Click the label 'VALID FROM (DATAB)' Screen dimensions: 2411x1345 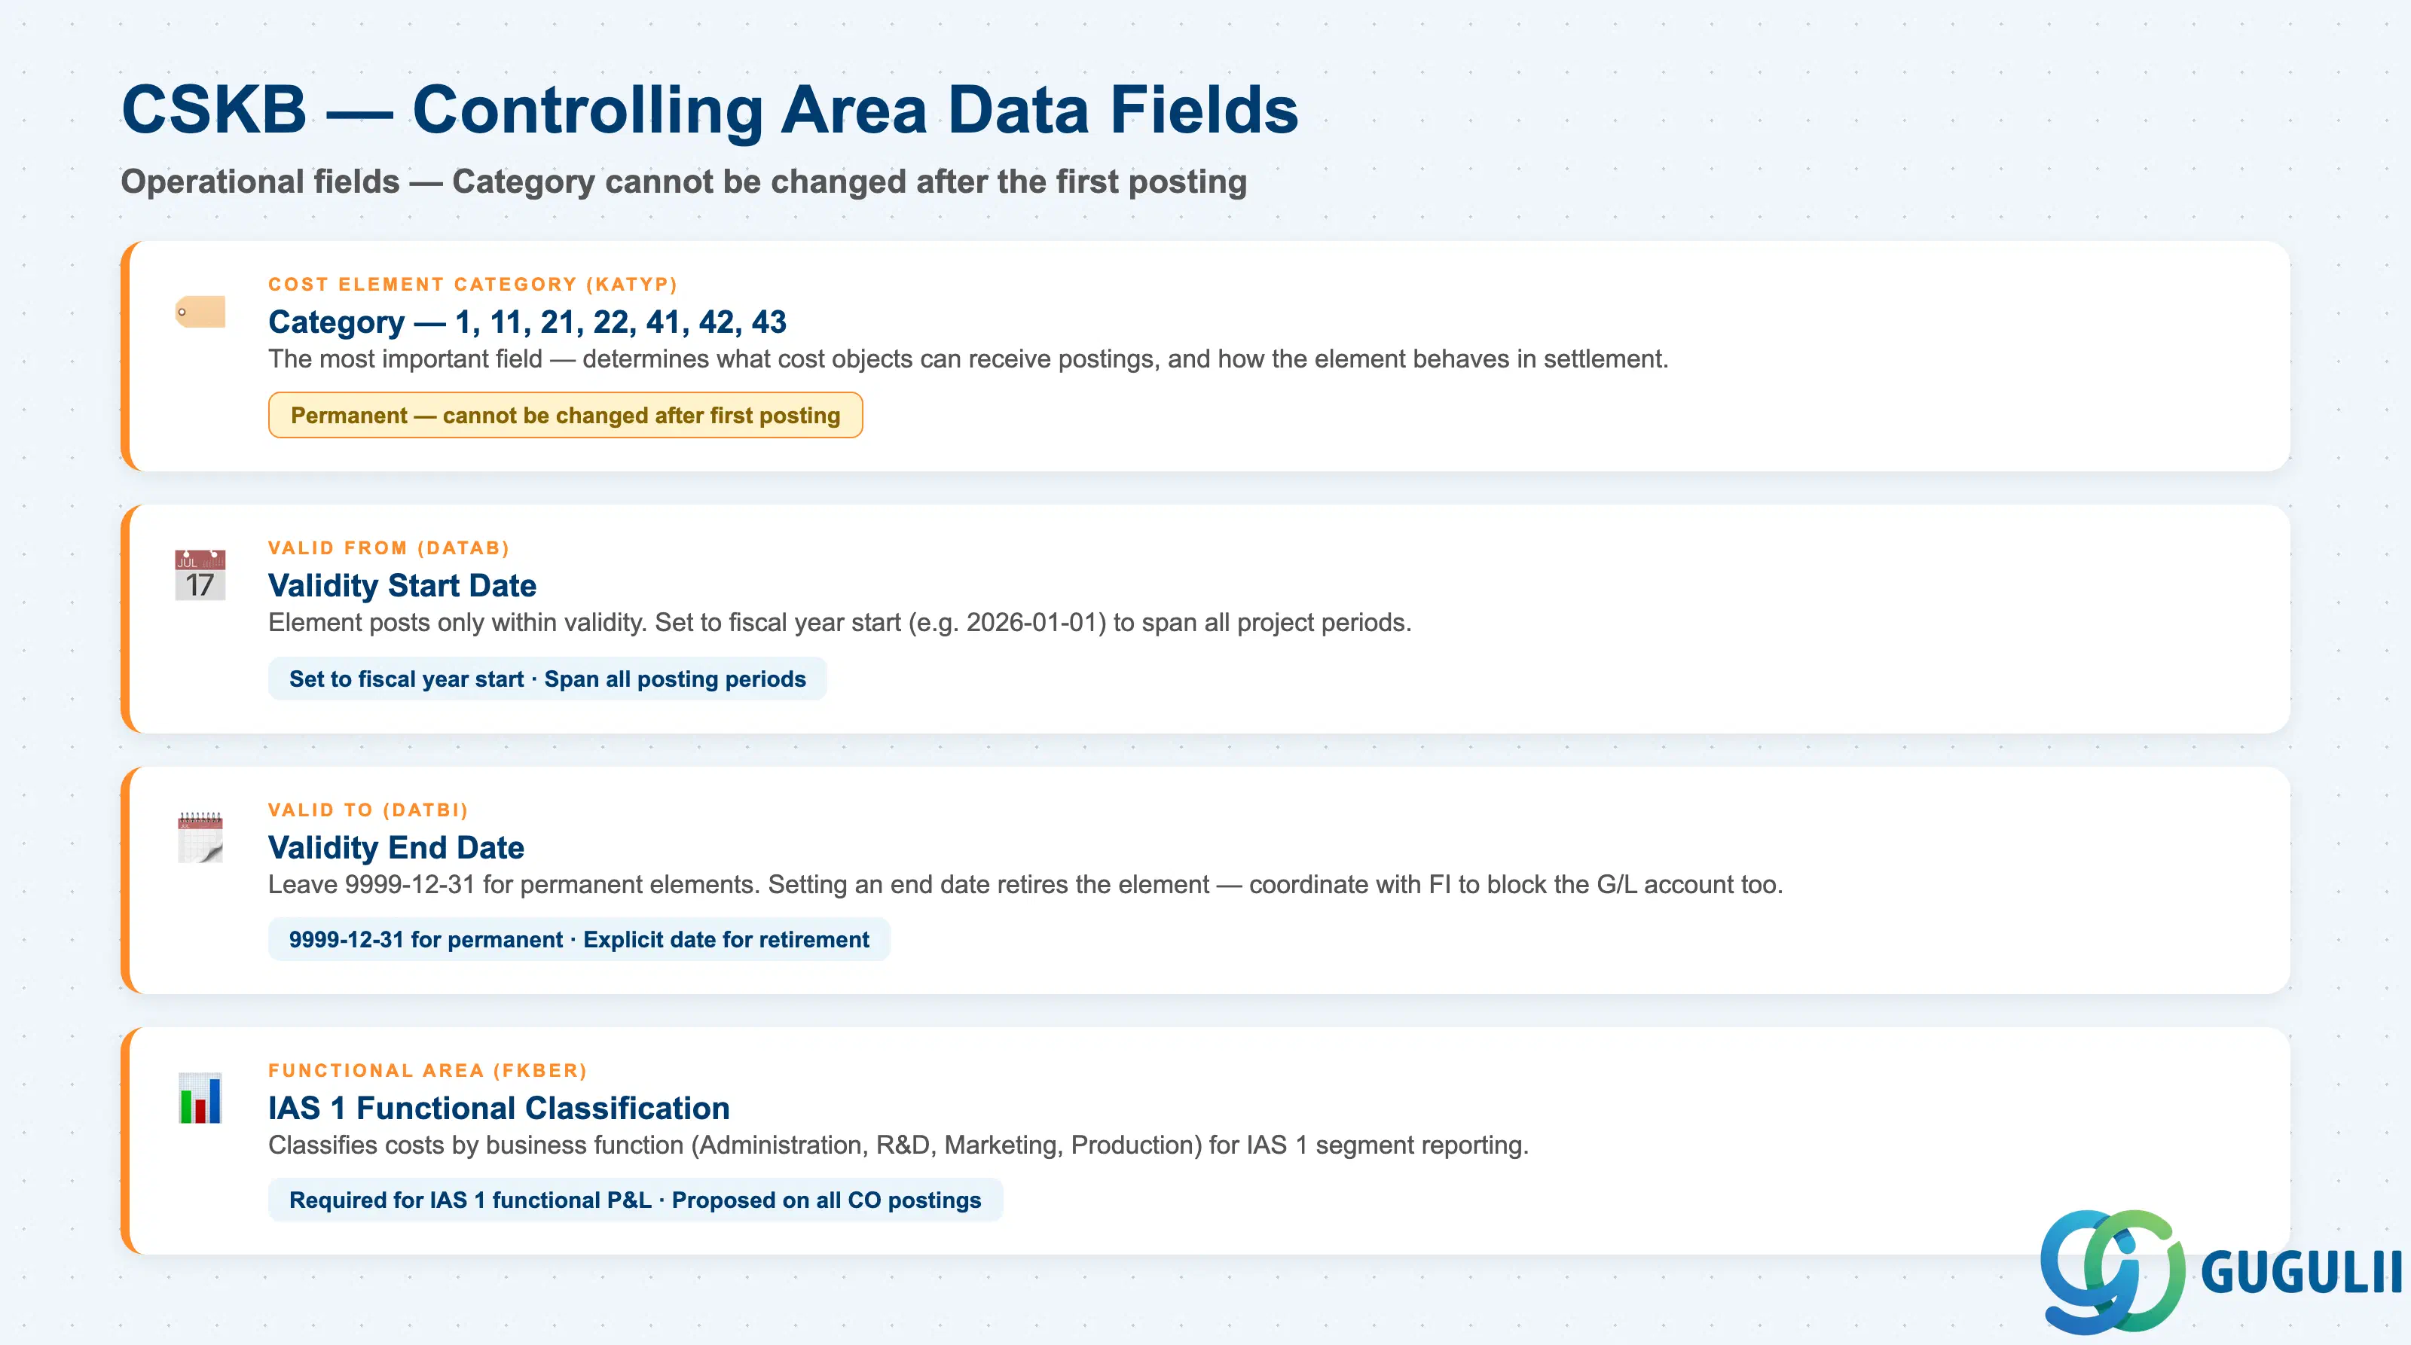[x=389, y=548]
